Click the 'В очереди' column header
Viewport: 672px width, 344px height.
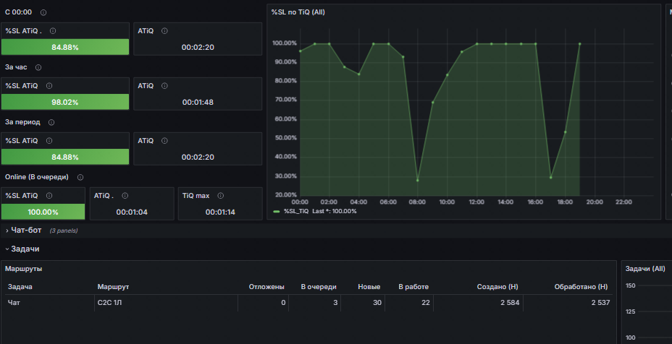click(319, 287)
